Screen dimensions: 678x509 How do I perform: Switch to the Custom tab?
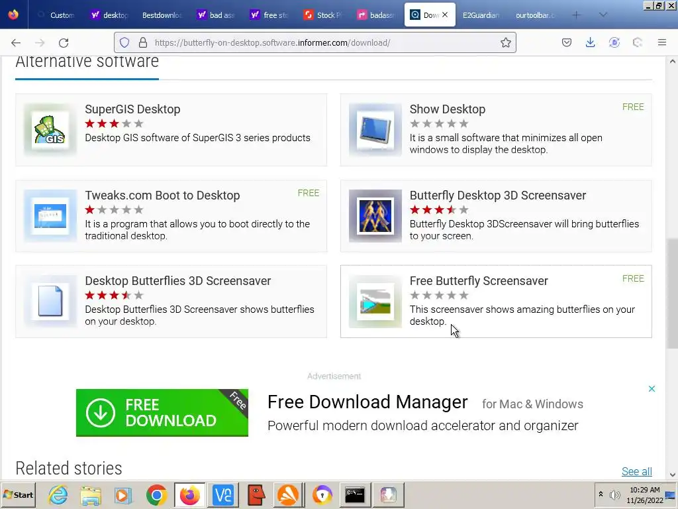[x=57, y=15]
